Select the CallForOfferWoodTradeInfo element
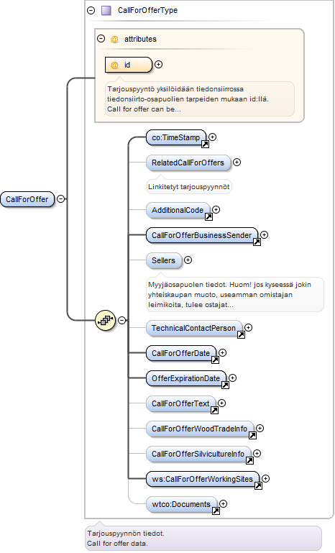This screenshot has width=335, height=553. 200,429
